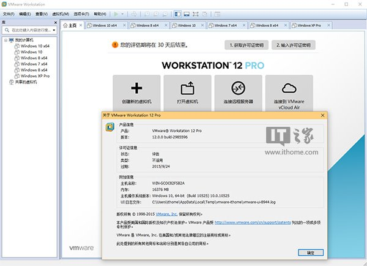367x266 pixels.
Task: Close the About VMware Workstation 12 Pro dialog
Action: 322,115
